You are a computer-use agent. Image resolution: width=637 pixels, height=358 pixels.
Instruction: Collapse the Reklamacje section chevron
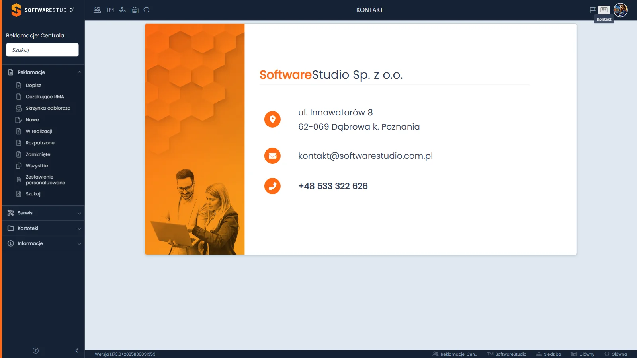[79, 72]
